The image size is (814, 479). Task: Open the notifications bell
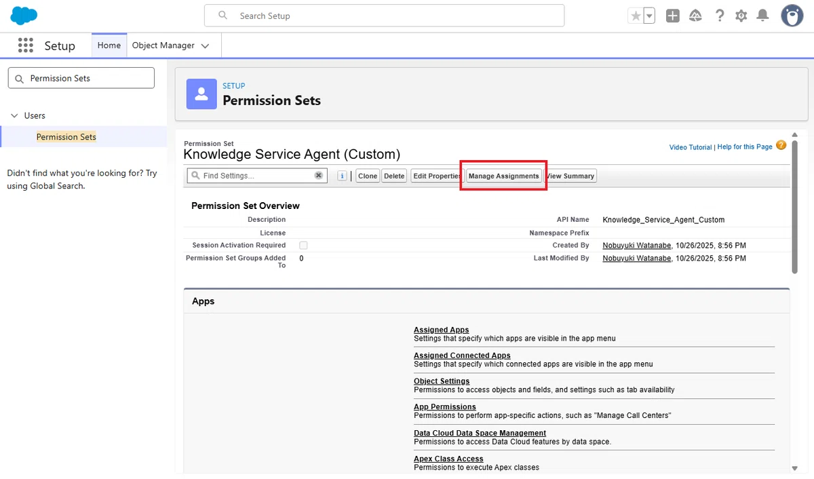(763, 16)
